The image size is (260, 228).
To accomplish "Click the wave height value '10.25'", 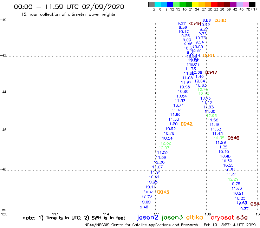I will 240,199.
